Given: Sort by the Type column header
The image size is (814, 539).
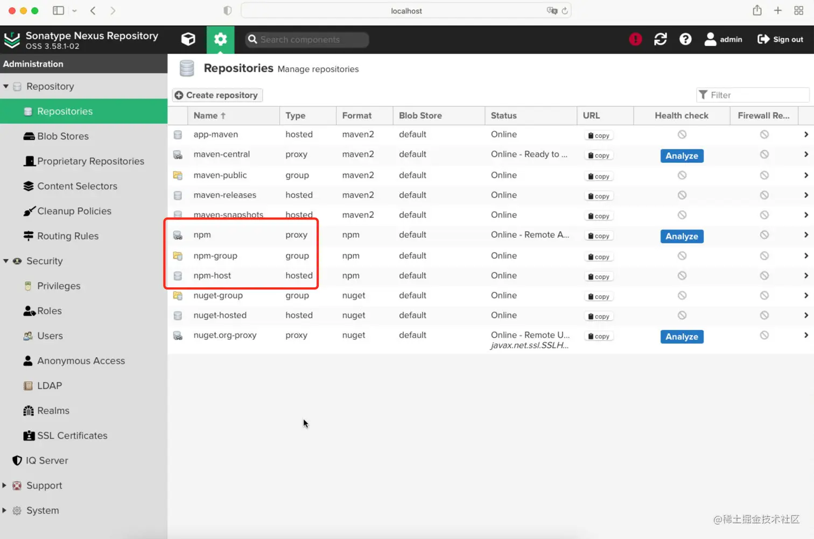Looking at the screenshot, I should tap(307, 116).
